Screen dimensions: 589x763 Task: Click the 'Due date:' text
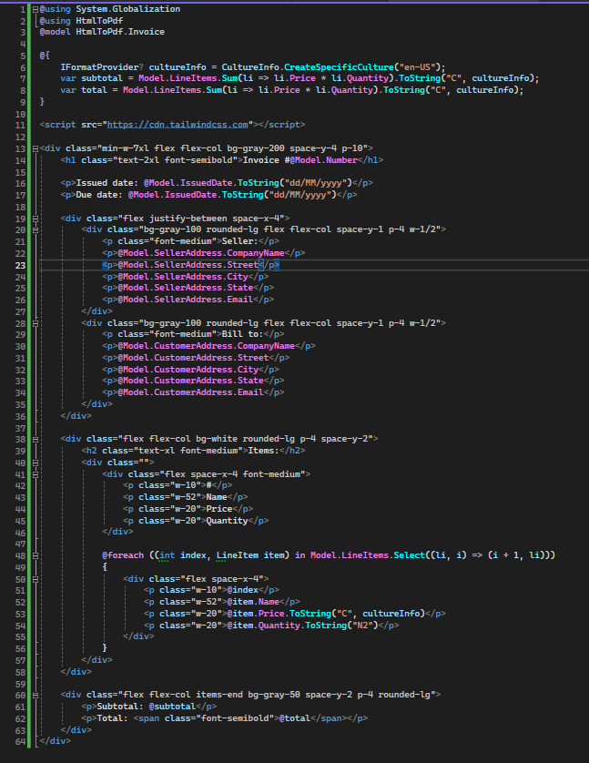99,195
